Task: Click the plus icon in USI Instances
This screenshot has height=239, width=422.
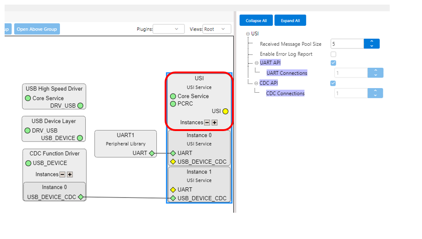Action: click(x=214, y=123)
